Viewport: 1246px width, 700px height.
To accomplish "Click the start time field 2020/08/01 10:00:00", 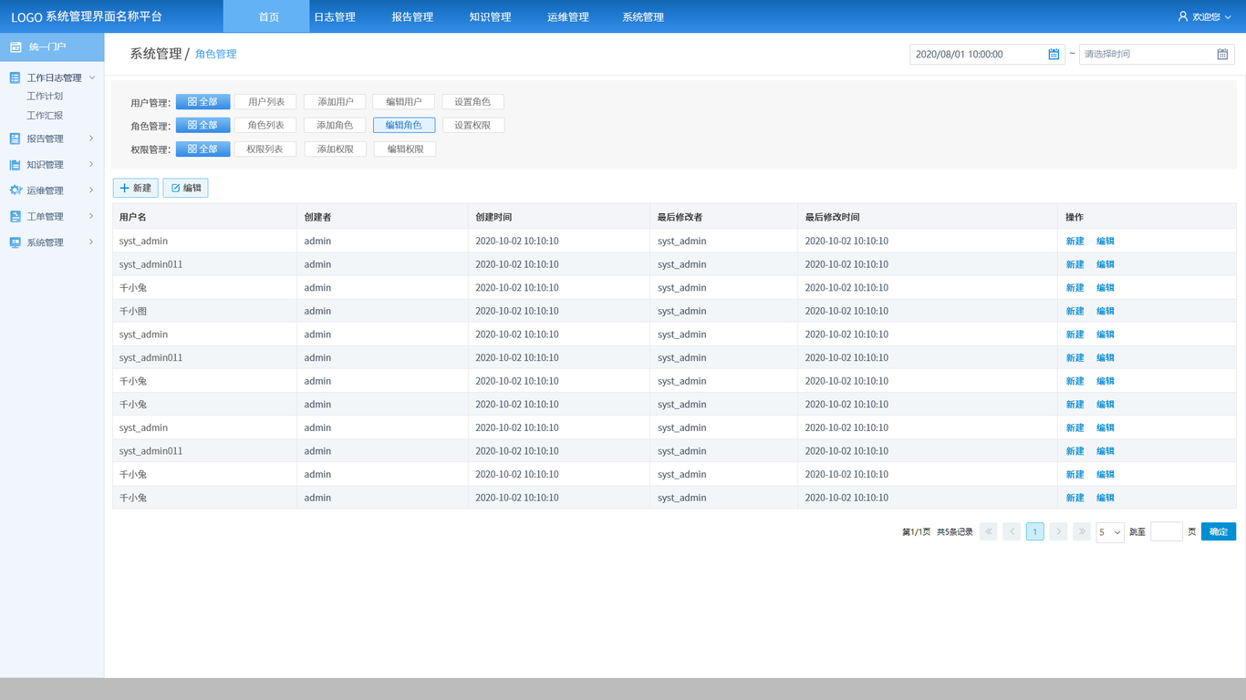I will pos(987,54).
